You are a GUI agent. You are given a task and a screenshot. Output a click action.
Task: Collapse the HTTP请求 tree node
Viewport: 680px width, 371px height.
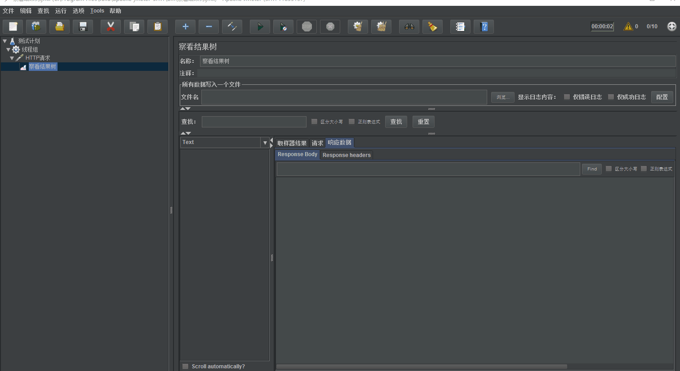pyautogui.click(x=12, y=58)
